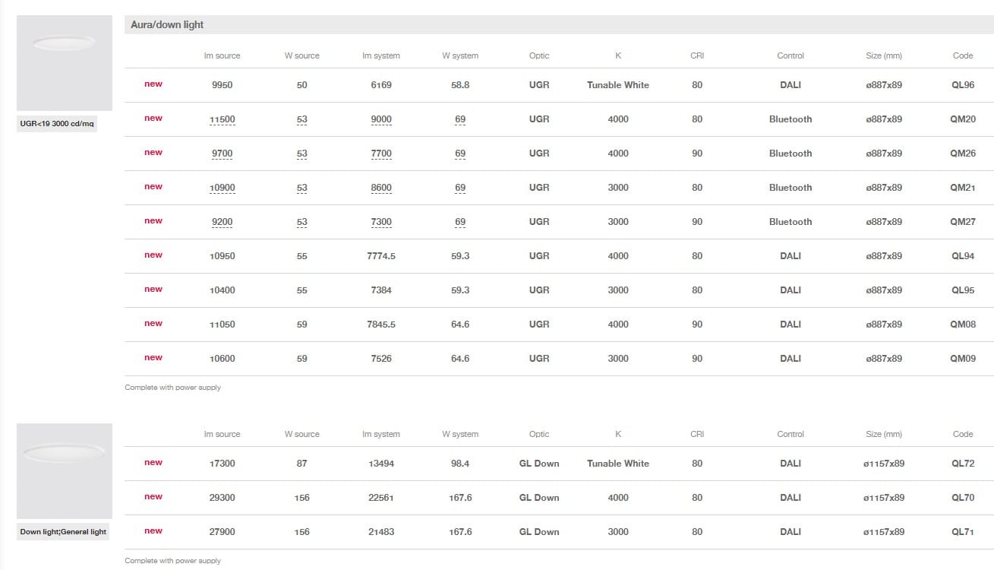Select the Aura/down light section header
The image size is (994, 570).
[x=167, y=24]
